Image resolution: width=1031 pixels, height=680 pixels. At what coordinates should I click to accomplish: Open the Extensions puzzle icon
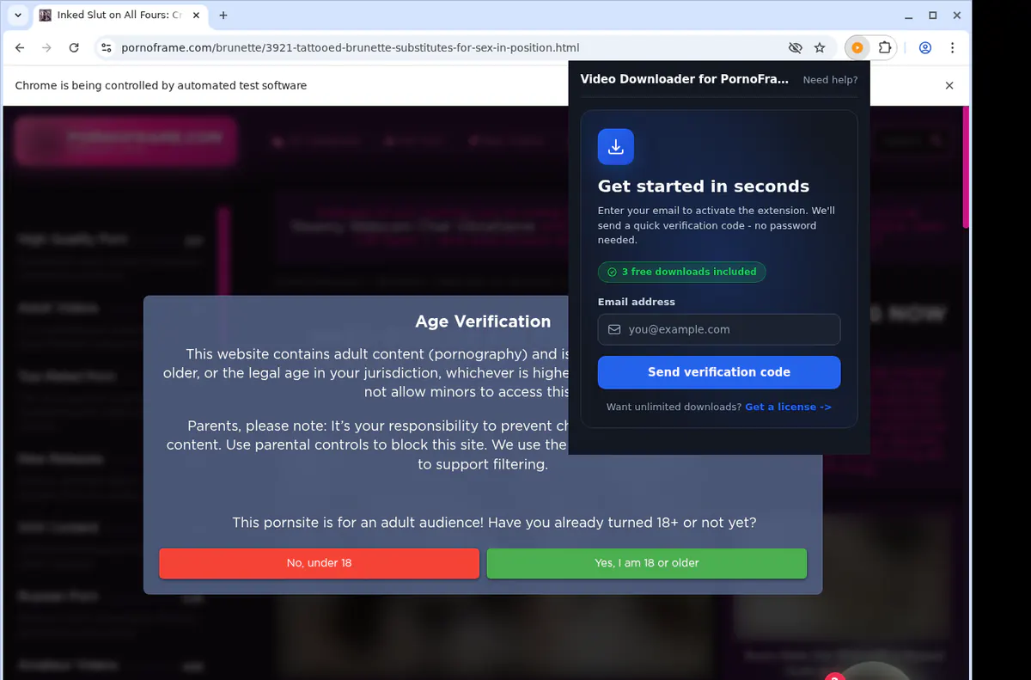coord(885,48)
